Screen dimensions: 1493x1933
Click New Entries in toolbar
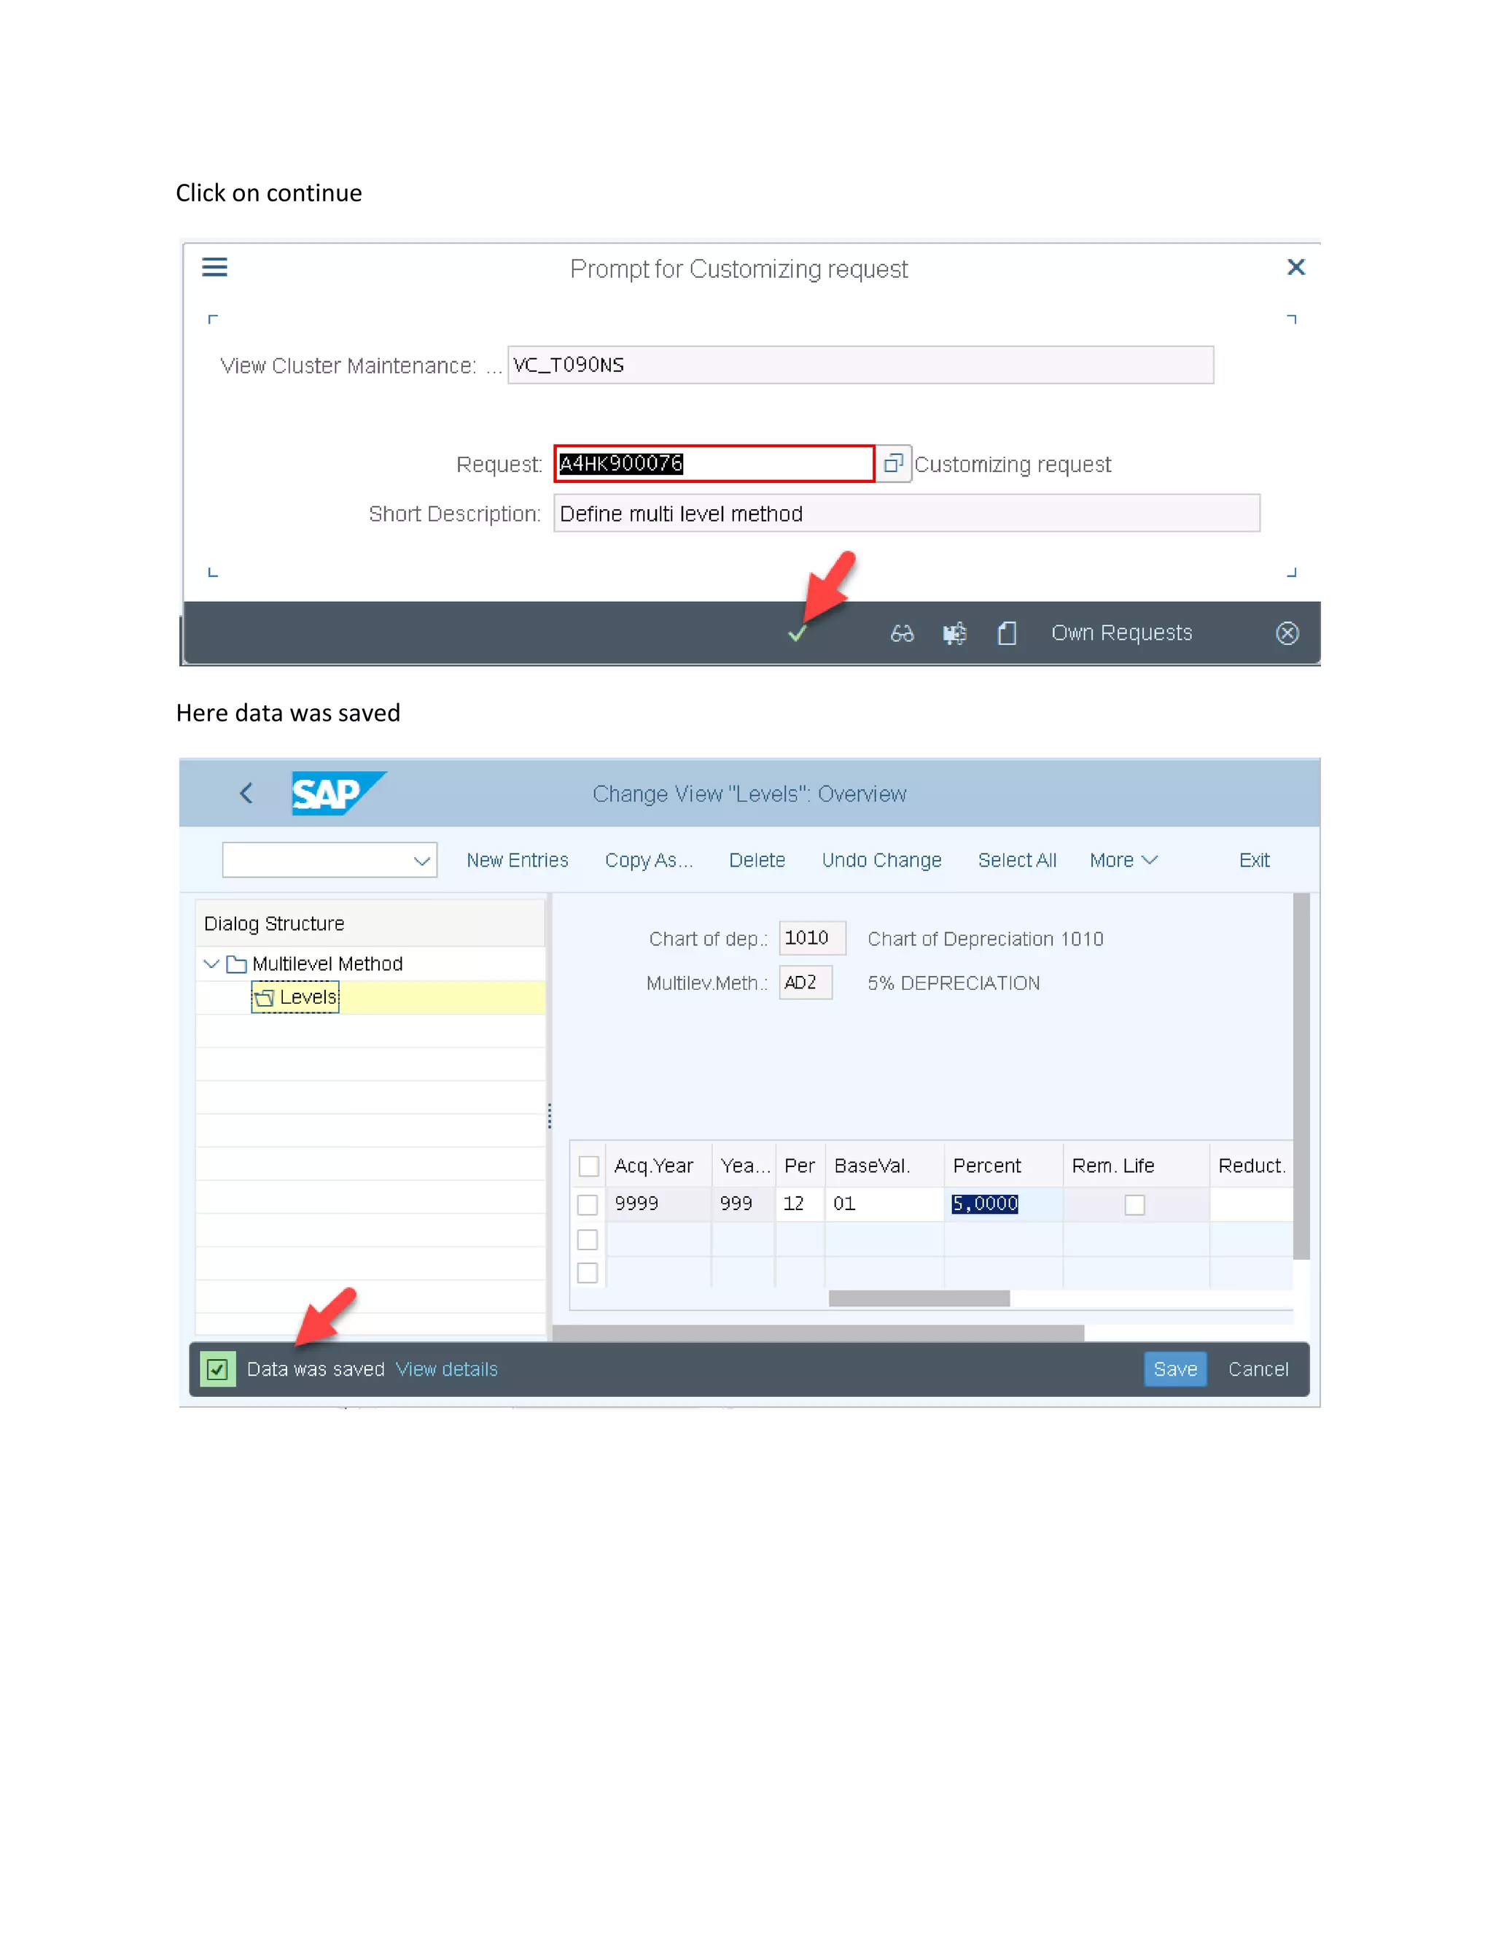518,861
